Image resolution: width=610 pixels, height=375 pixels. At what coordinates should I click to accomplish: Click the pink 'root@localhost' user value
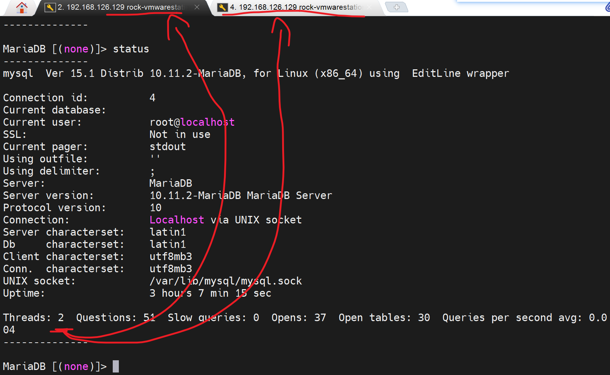[x=192, y=122]
